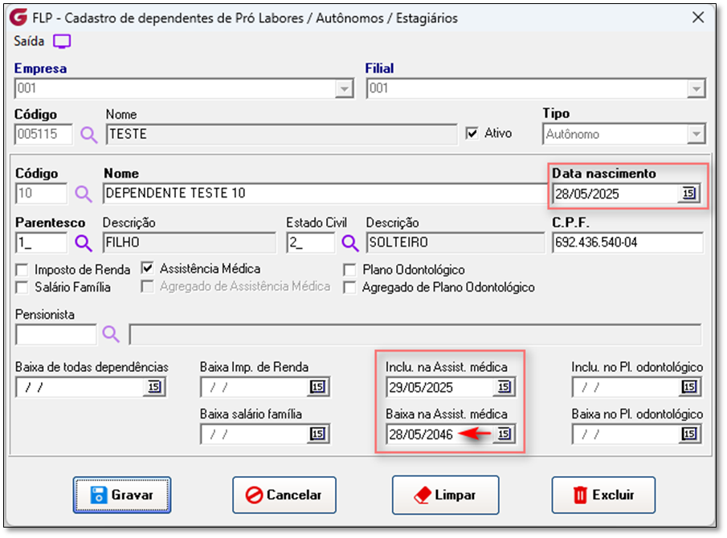The image size is (727, 538).
Task: Toggle Agregado de Assistência Médica checkbox
Action: [x=148, y=287]
